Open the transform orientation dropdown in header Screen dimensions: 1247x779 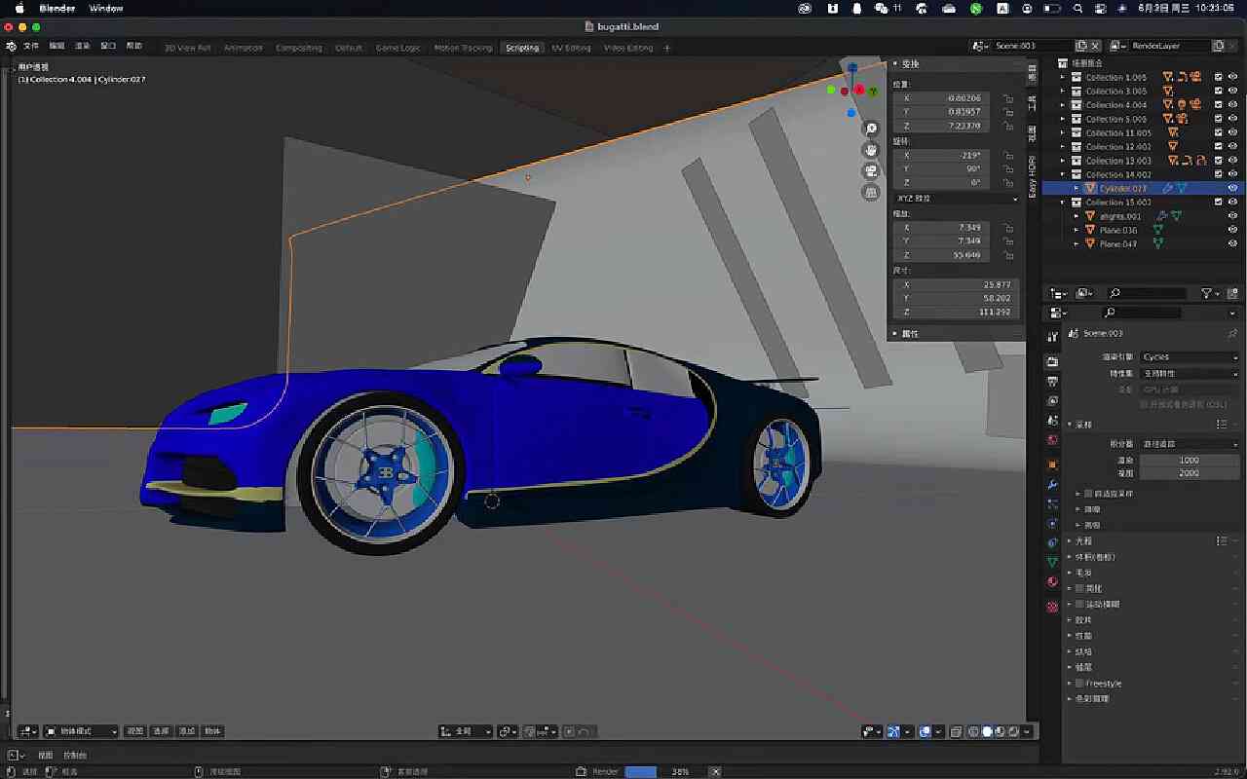pyautogui.click(x=466, y=731)
